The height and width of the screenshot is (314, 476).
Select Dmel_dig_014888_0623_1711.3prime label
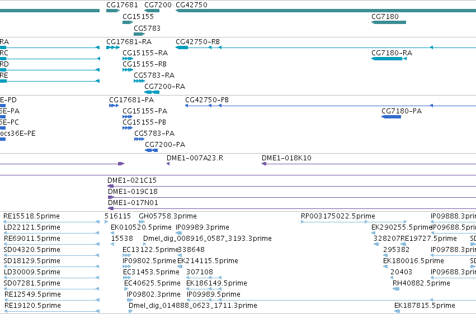pos(193,306)
